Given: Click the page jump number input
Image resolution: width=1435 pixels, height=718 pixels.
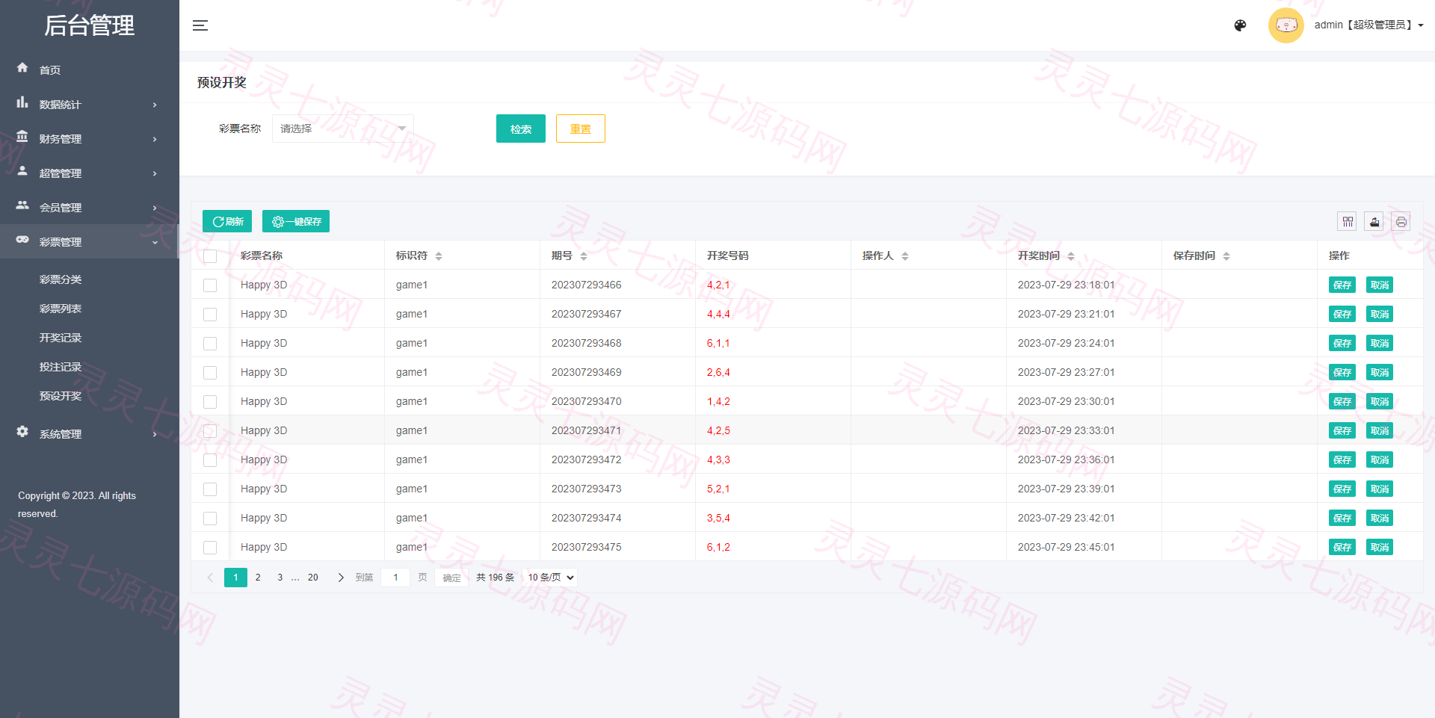Looking at the screenshot, I should pyautogui.click(x=395, y=578).
